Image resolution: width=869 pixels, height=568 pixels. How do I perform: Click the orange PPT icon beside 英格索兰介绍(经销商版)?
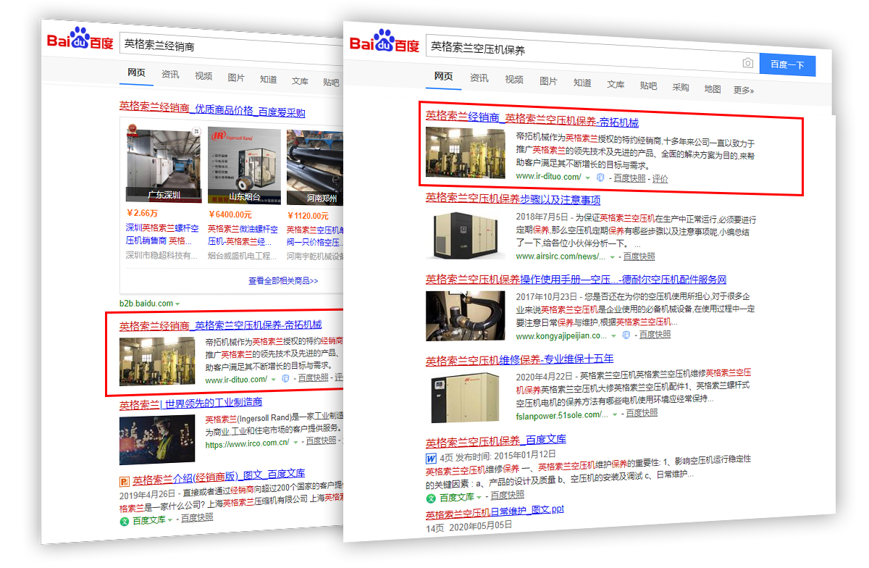(125, 480)
